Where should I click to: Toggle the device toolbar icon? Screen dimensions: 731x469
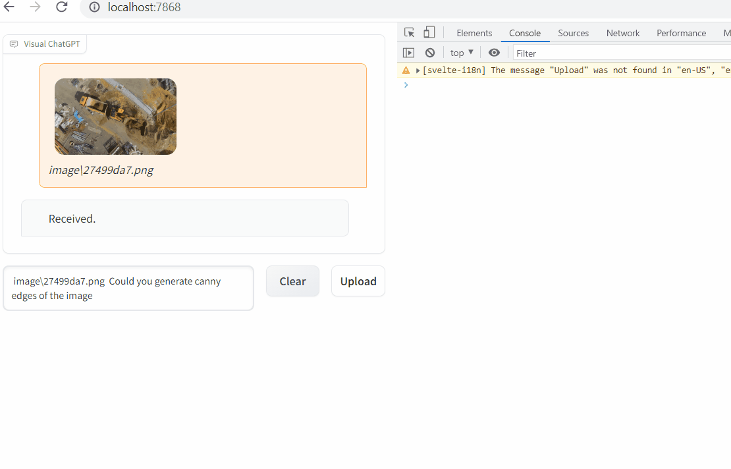coord(429,32)
